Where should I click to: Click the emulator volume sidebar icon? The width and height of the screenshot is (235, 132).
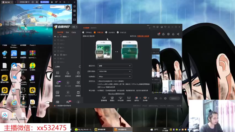pyautogui.click(x=75, y=15)
